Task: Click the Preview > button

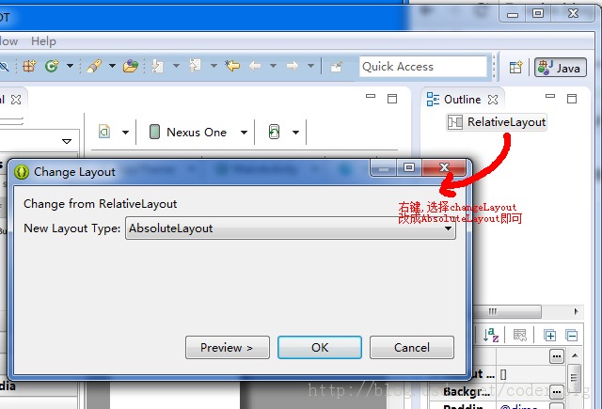Action: coord(228,348)
